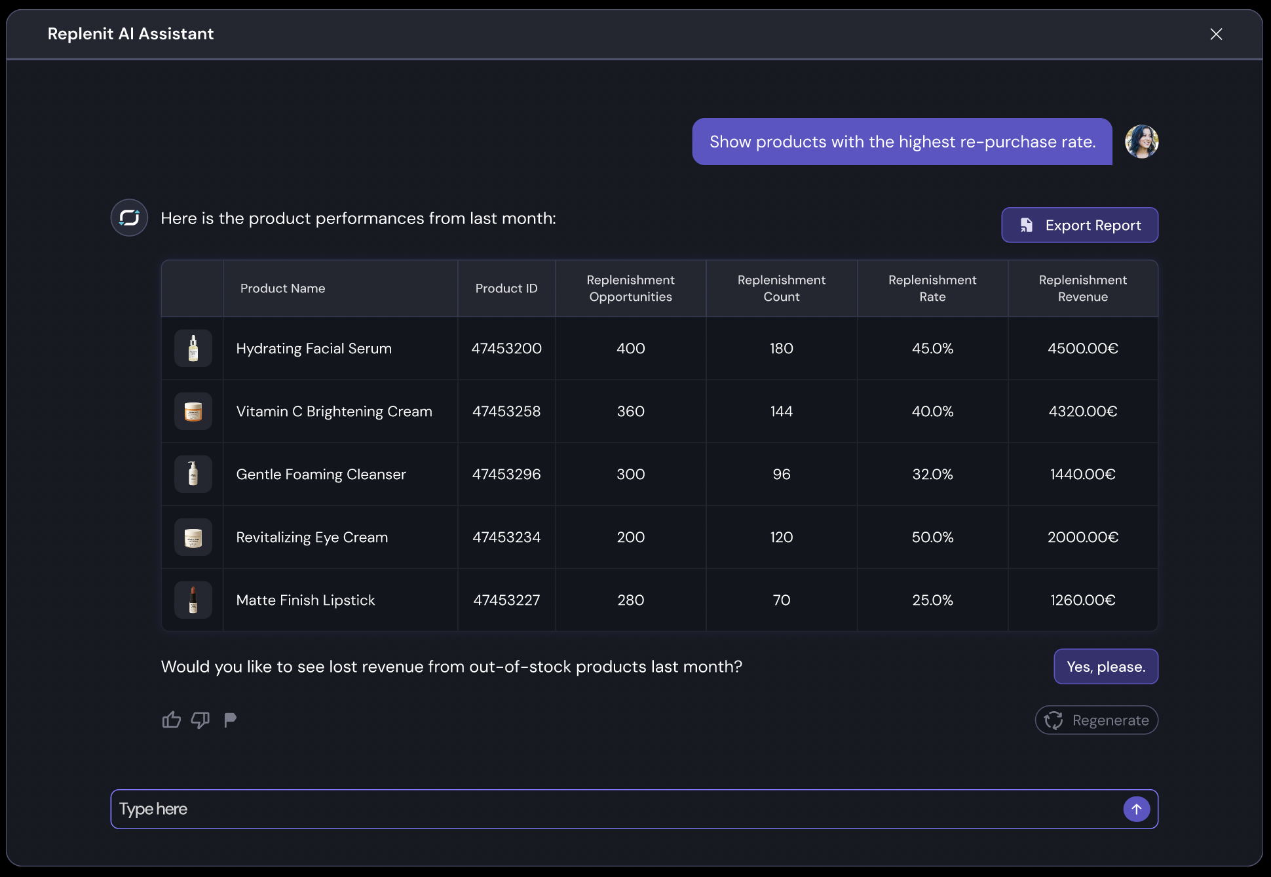Open the user profile avatar
1271x877 pixels.
click(1141, 142)
